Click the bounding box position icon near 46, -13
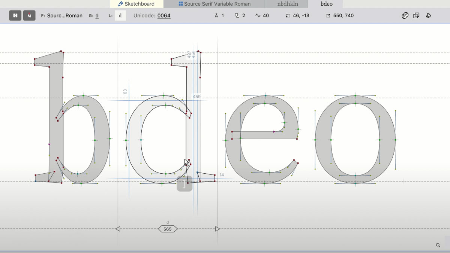The image size is (450, 253). pyautogui.click(x=288, y=16)
